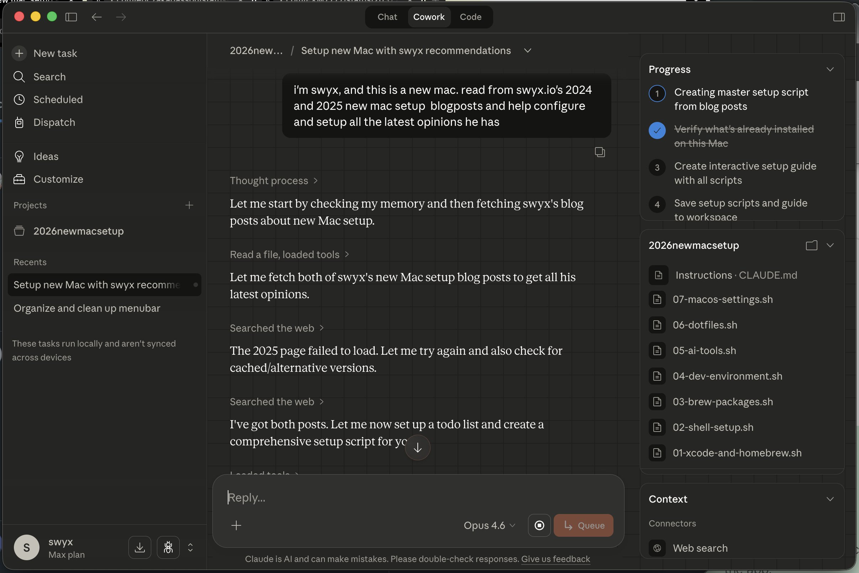
Task: Expand the Thought process section
Action: (x=273, y=181)
